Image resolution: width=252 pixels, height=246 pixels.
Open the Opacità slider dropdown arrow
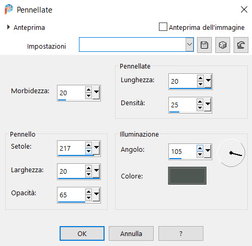tap(96, 194)
